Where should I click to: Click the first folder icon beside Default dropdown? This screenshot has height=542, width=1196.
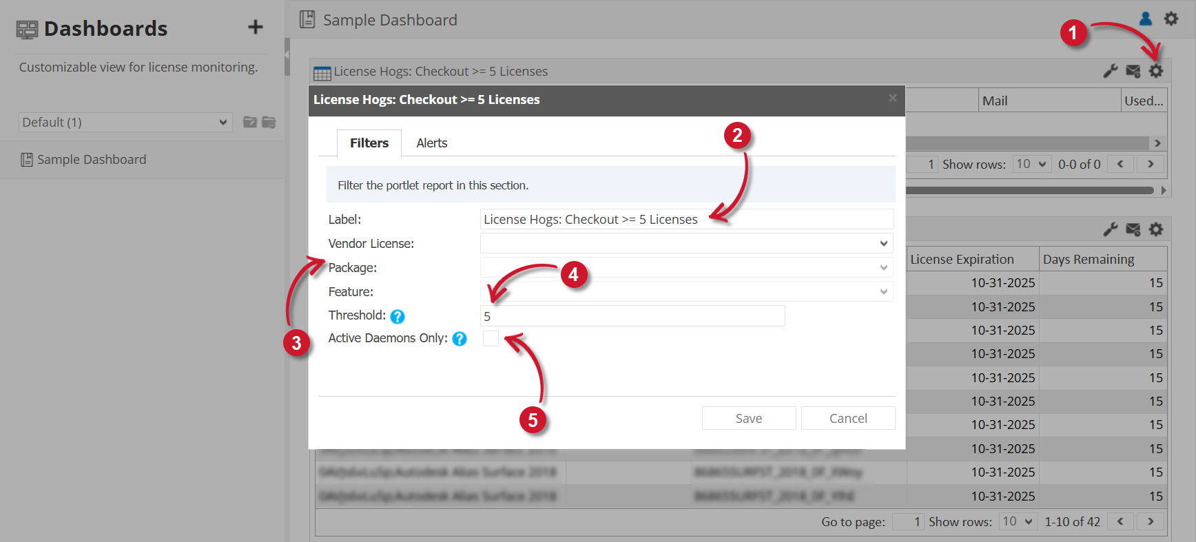[250, 122]
